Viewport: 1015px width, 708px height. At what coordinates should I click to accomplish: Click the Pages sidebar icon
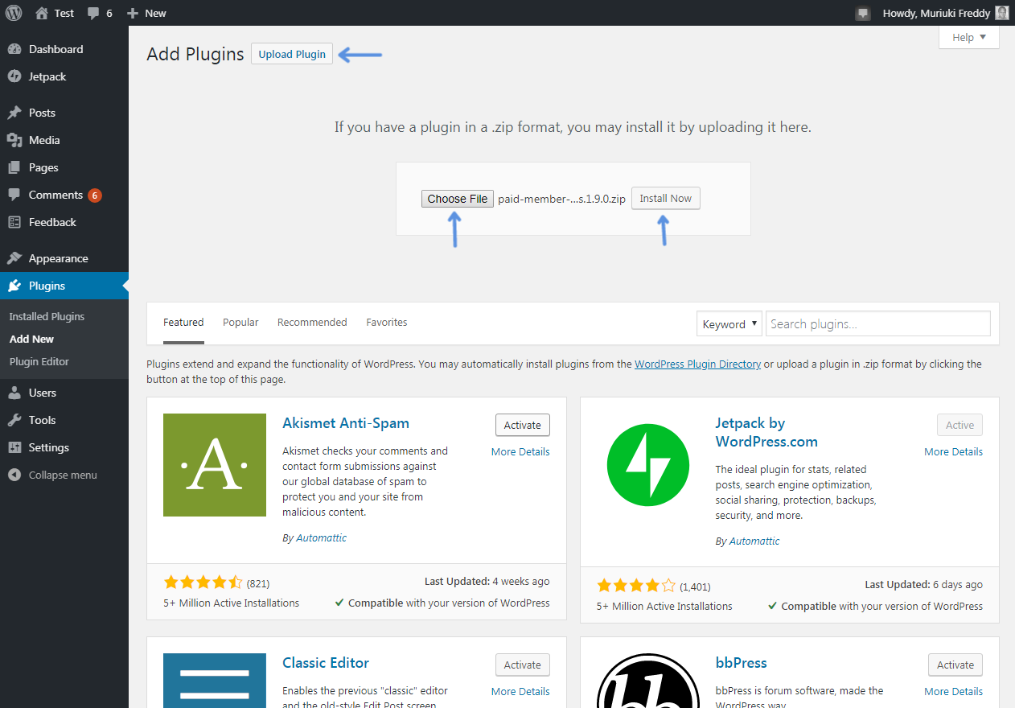pos(14,167)
